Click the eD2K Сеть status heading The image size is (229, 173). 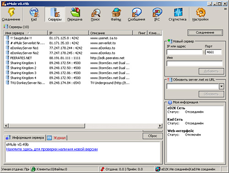coord(176,108)
